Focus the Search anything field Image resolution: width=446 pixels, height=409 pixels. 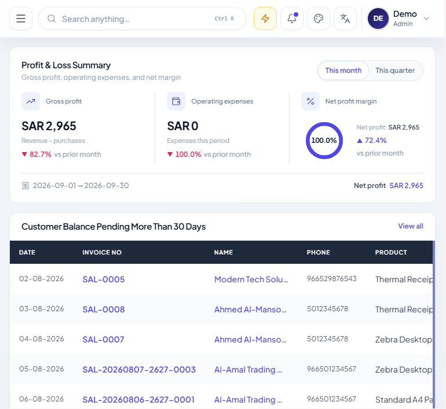coord(142,19)
